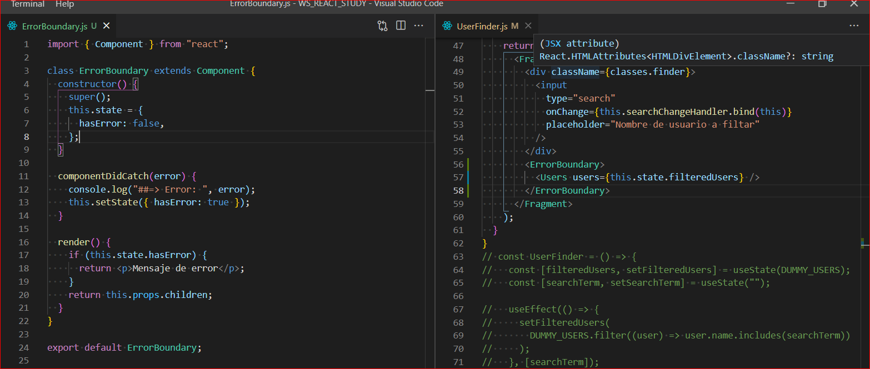
Task: Open More Actions for the UserFinder.js editor group
Action: tap(854, 26)
